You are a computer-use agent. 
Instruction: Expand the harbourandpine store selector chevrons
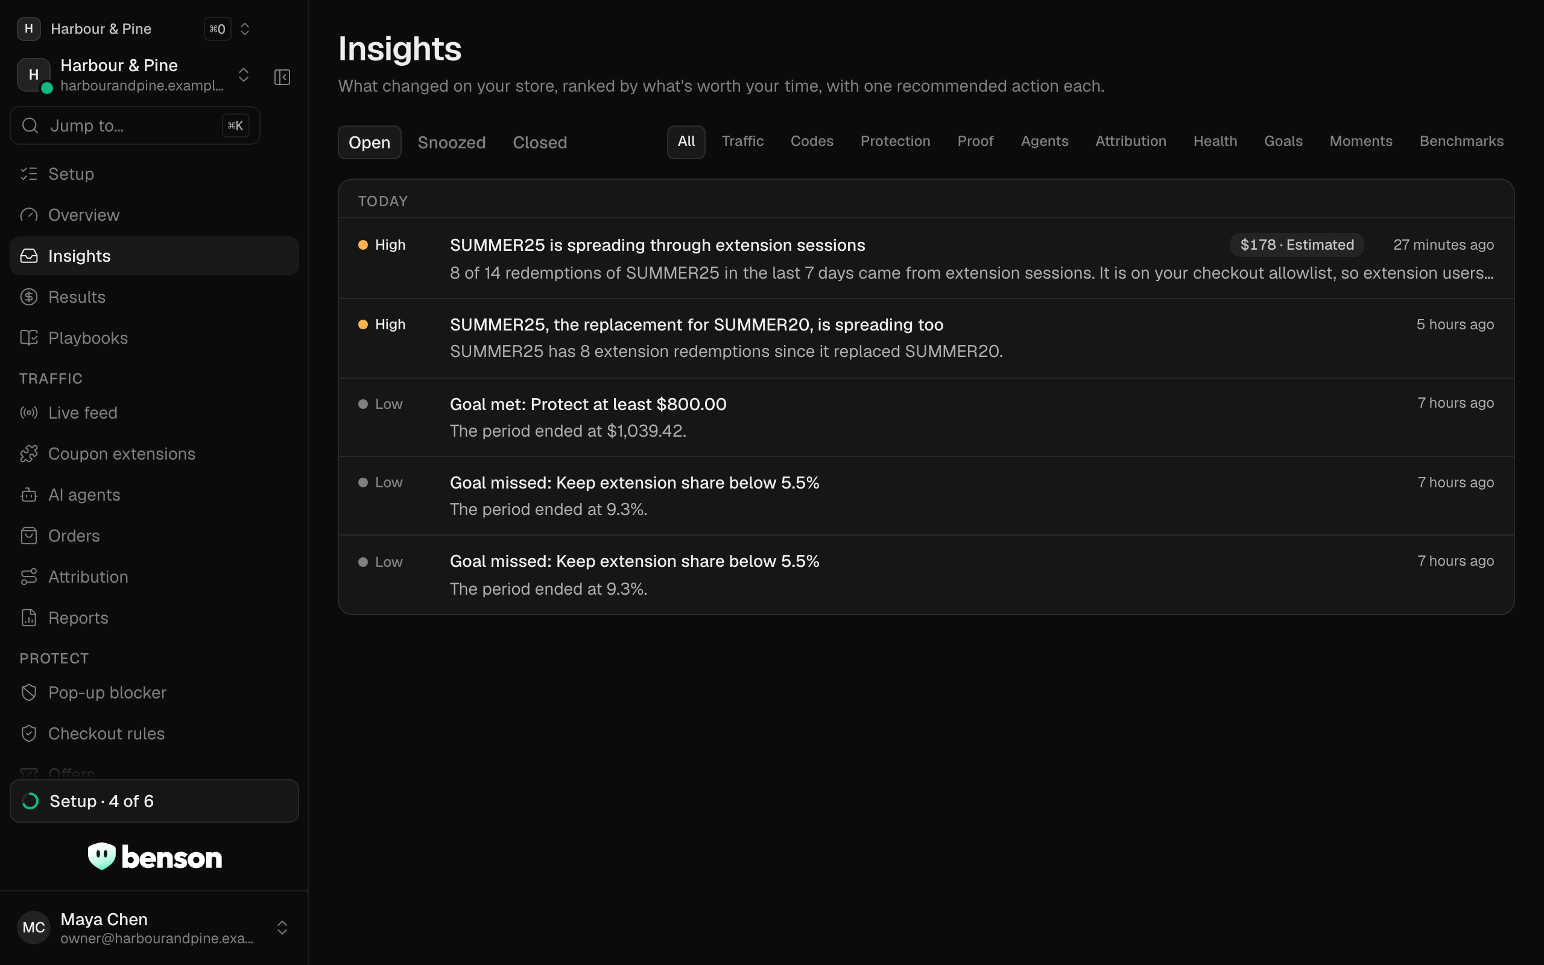click(x=243, y=75)
